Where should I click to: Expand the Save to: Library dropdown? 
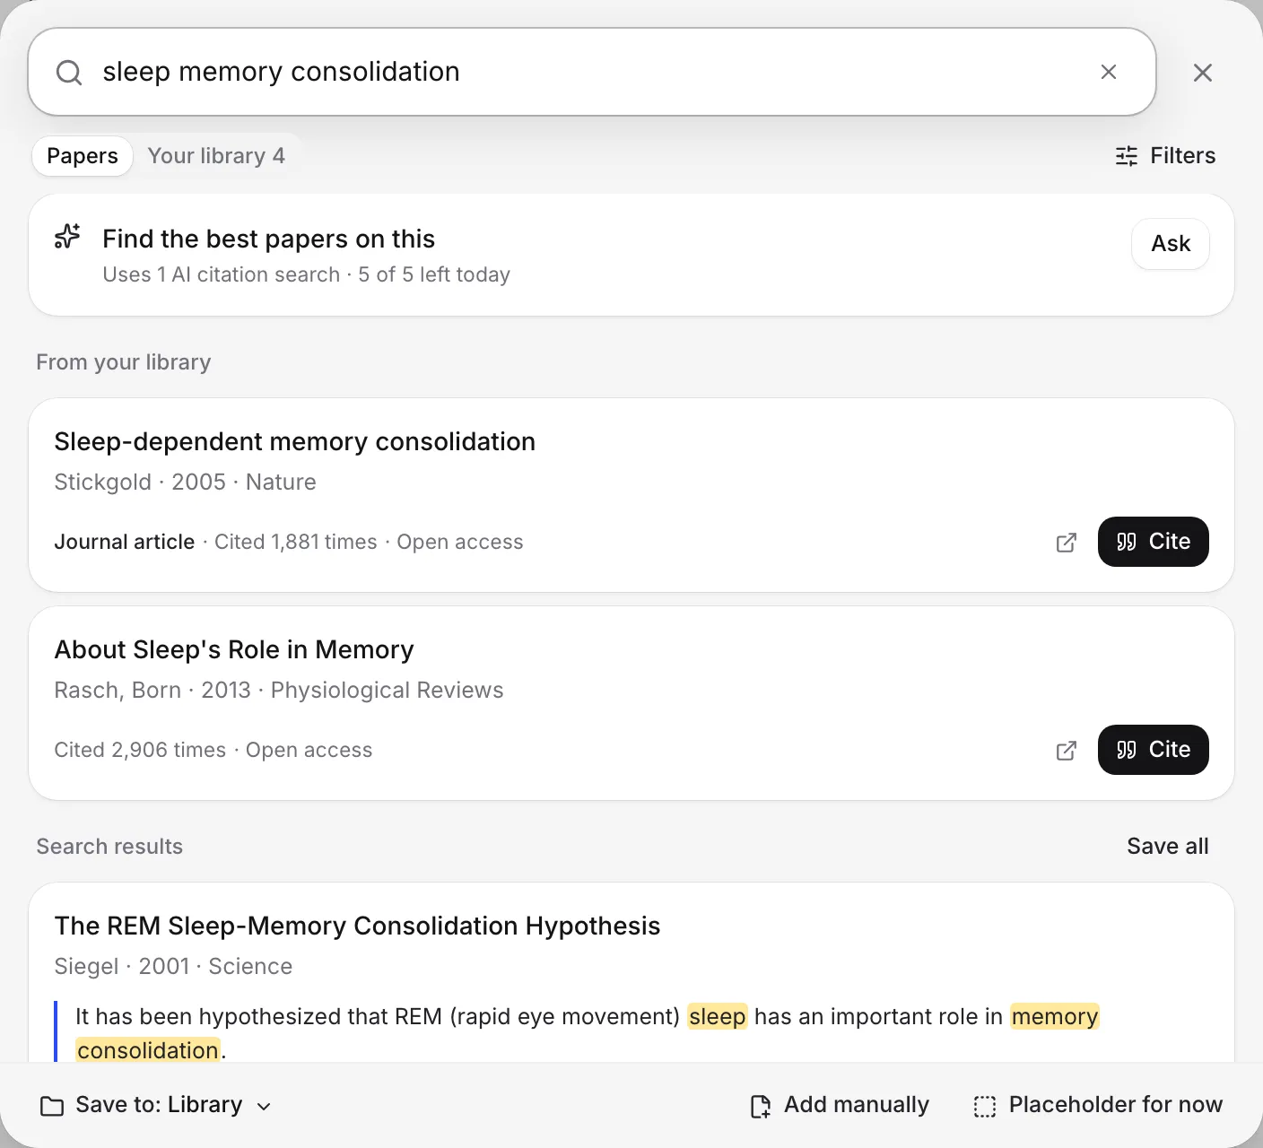(156, 1105)
